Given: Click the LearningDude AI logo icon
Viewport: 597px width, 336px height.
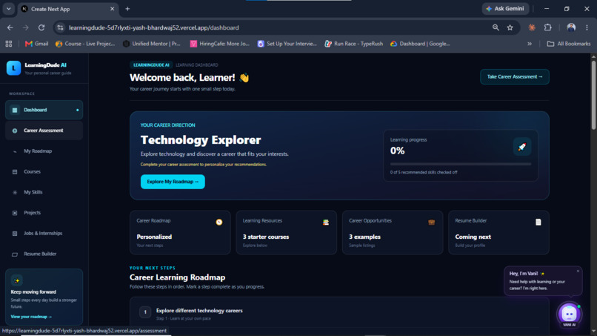Looking at the screenshot, I should pos(14,68).
